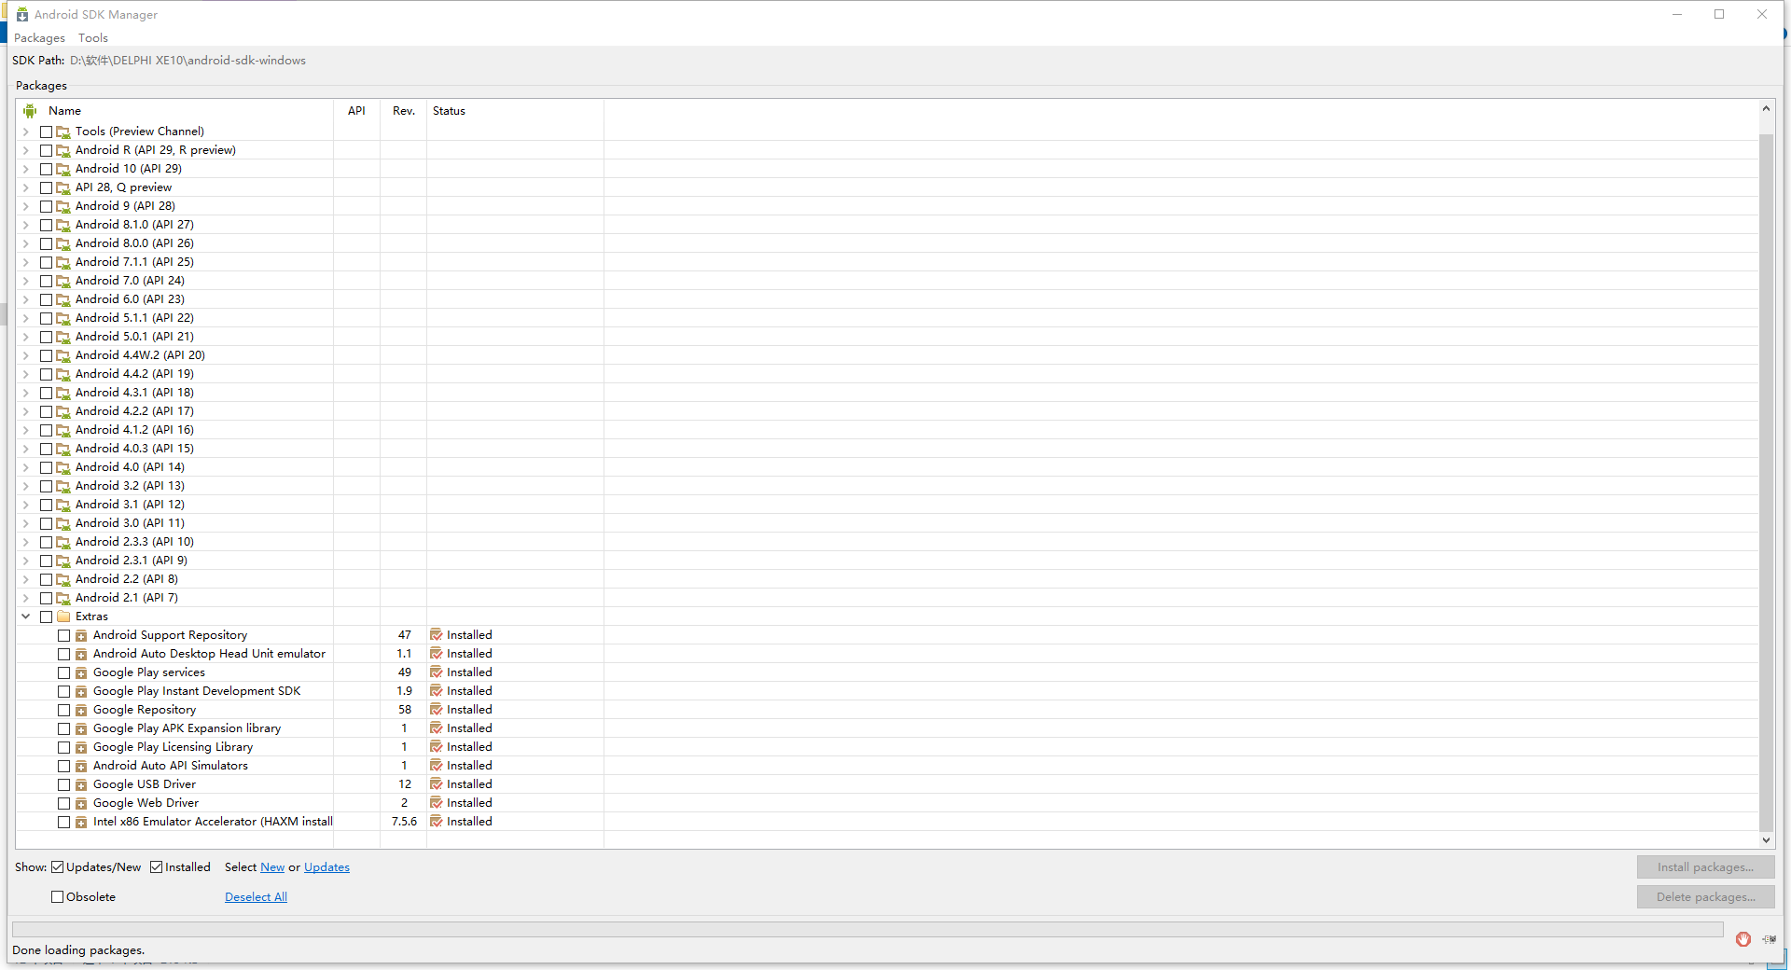Click the Deselect All link
The height and width of the screenshot is (970, 1791).
[x=256, y=897]
